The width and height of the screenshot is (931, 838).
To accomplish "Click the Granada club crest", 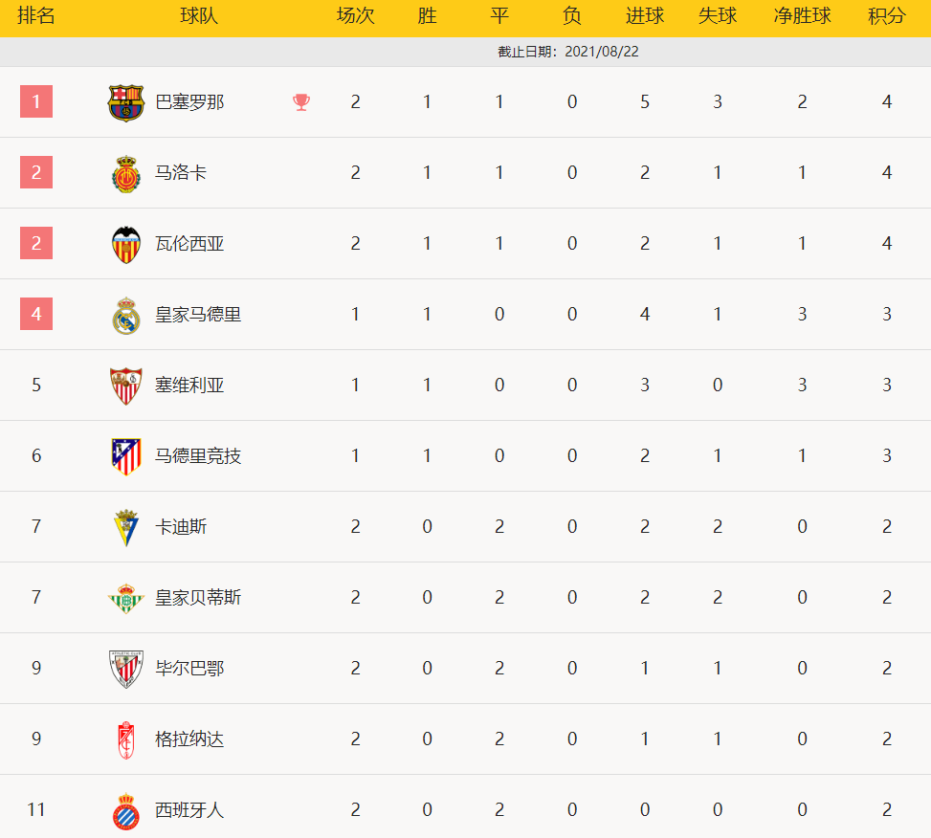I will point(125,739).
